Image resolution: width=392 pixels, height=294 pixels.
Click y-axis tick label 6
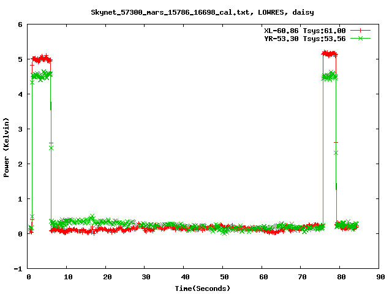[20, 24]
